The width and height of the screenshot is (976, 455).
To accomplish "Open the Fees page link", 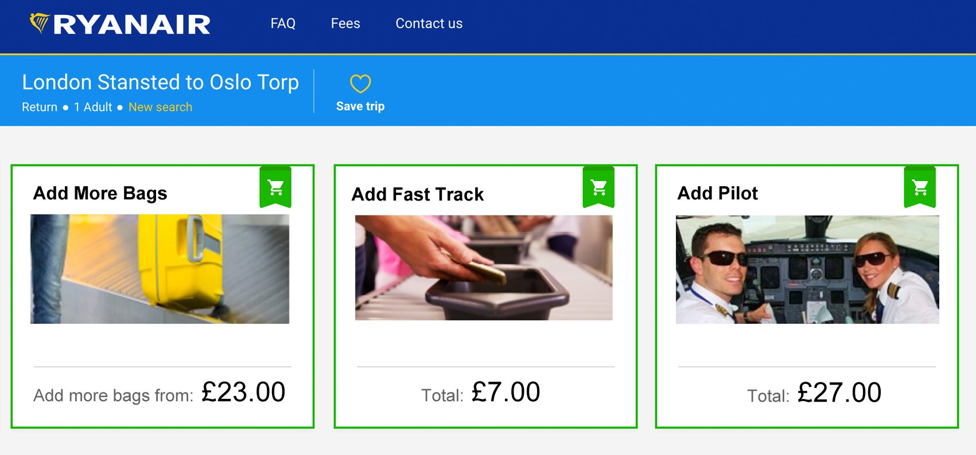I will pyautogui.click(x=345, y=23).
